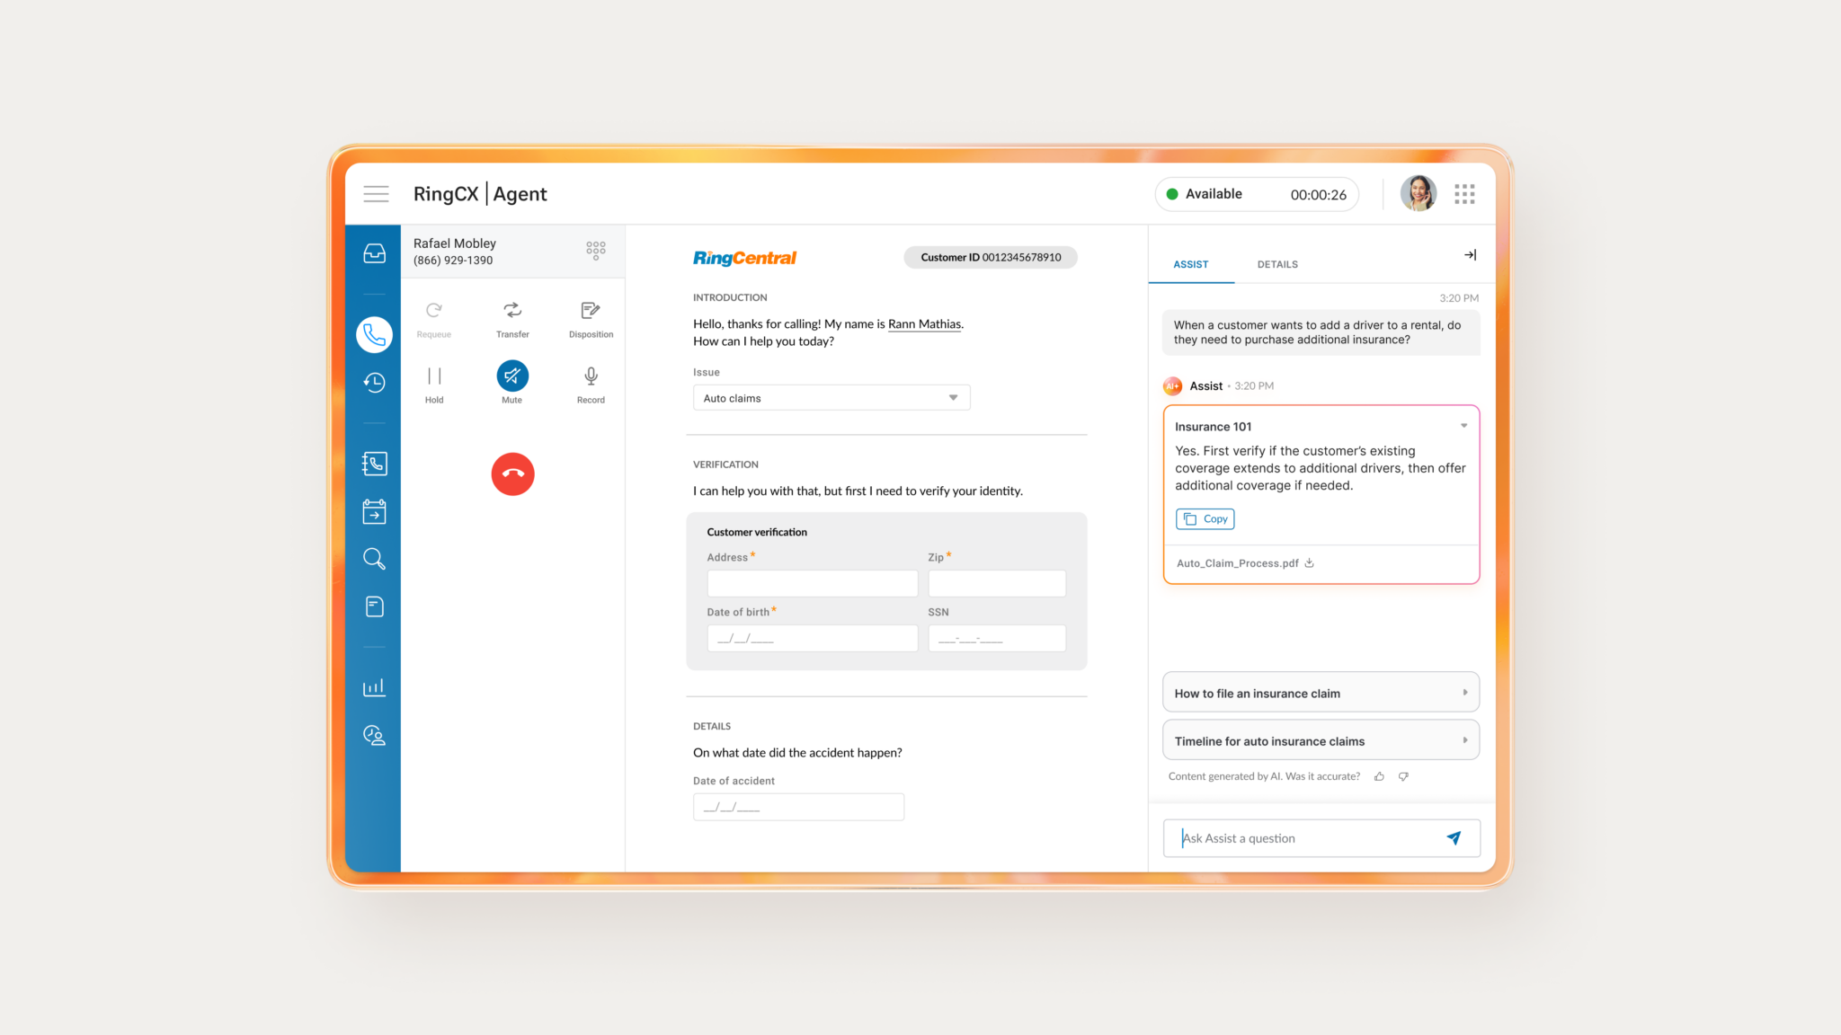The height and width of the screenshot is (1035, 1841).
Task: Switch to the DETAILS tab
Action: [x=1276, y=264]
